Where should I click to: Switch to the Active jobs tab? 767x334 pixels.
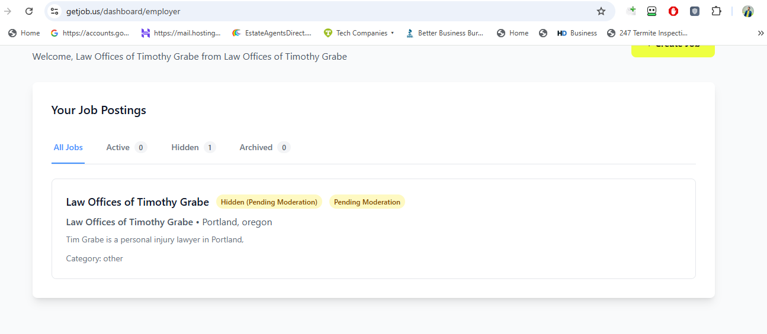pyautogui.click(x=126, y=147)
